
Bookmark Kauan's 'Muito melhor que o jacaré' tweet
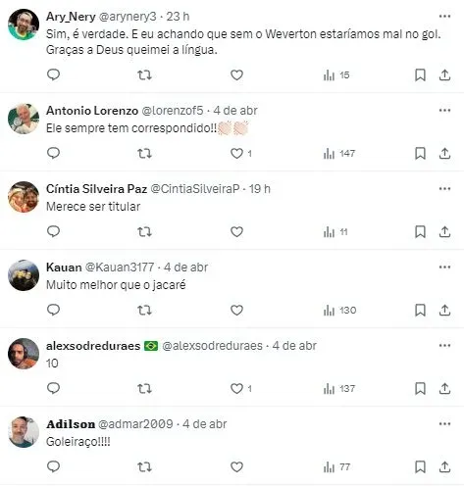[420, 310]
